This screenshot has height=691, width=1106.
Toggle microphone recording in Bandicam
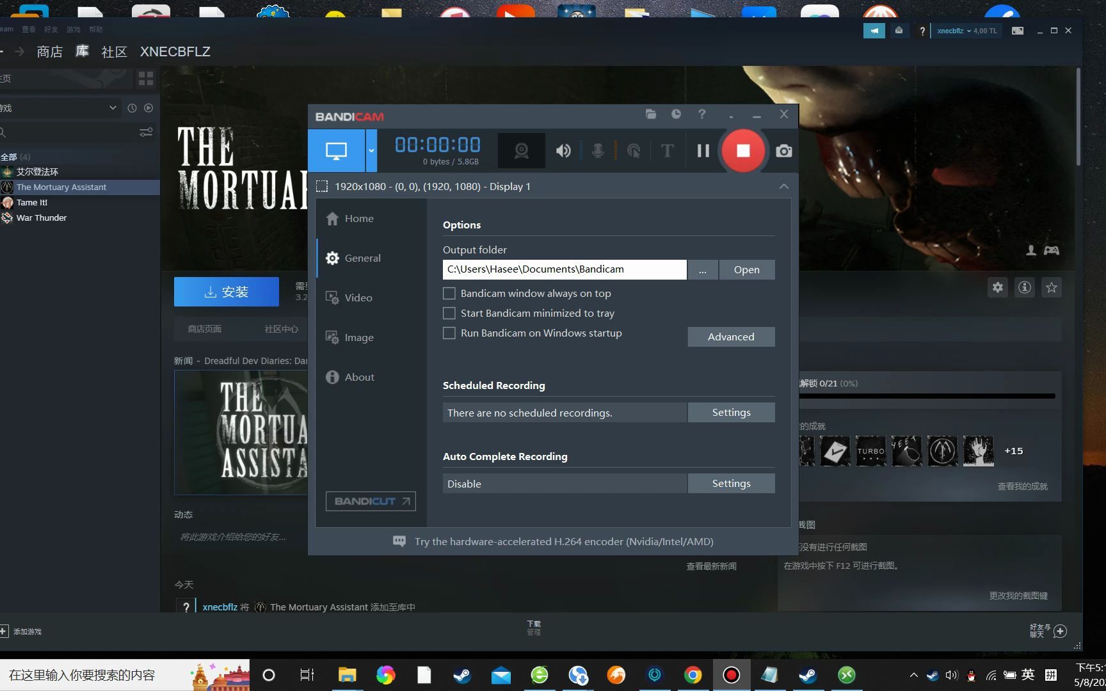tap(598, 151)
